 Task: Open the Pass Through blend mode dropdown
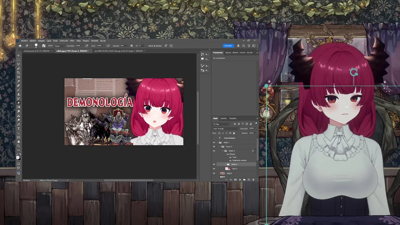[x=226, y=129]
